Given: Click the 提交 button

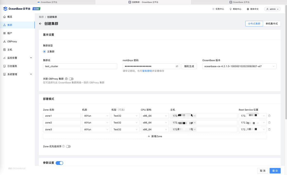Looking at the screenshot, I should point(275,171).
